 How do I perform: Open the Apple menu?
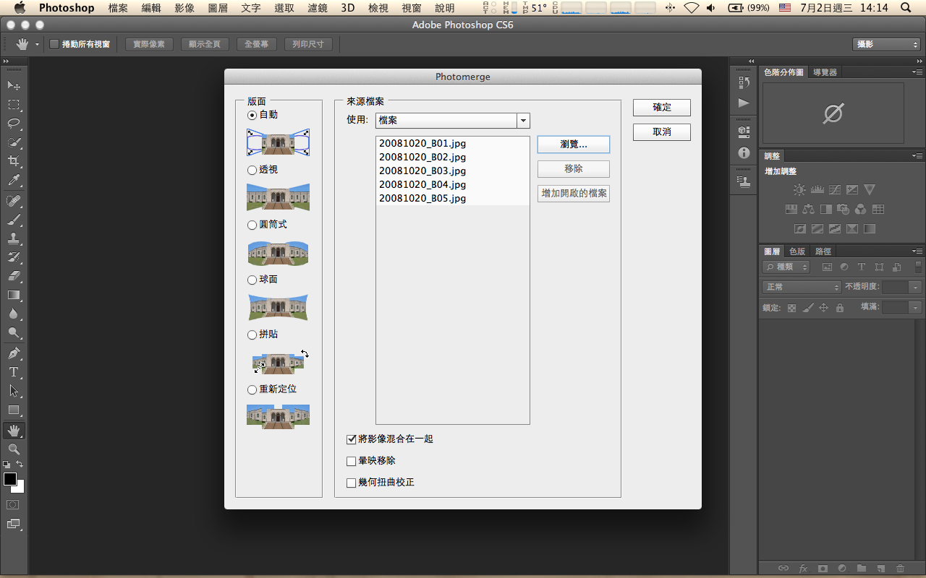pos(20,8)
